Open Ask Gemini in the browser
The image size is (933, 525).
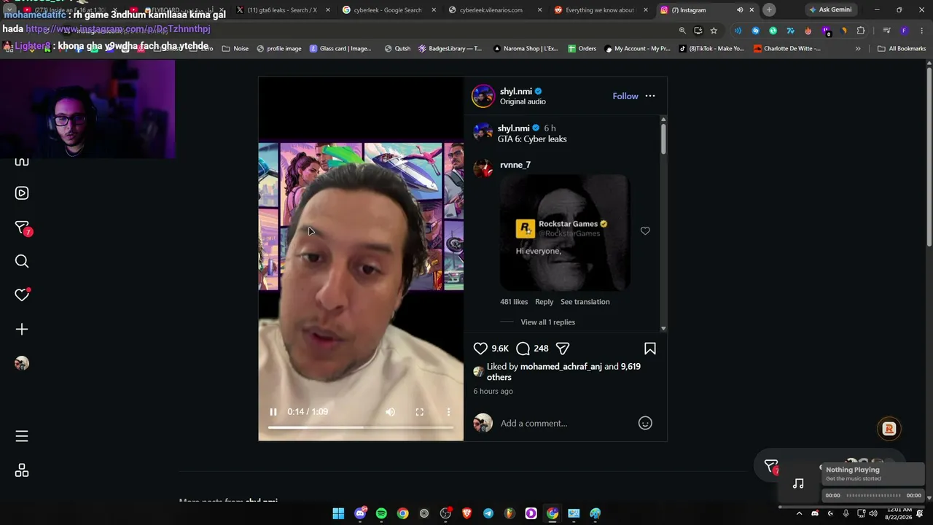tap(830, 10)
